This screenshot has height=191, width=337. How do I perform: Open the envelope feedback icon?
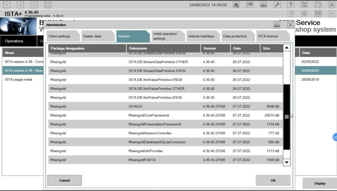coord(318,13)
